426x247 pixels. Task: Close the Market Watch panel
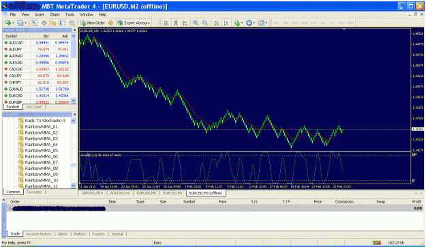(x=75, y=30)
